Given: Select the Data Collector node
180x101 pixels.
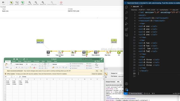Looking at the screenshot, I should point(96,52).
